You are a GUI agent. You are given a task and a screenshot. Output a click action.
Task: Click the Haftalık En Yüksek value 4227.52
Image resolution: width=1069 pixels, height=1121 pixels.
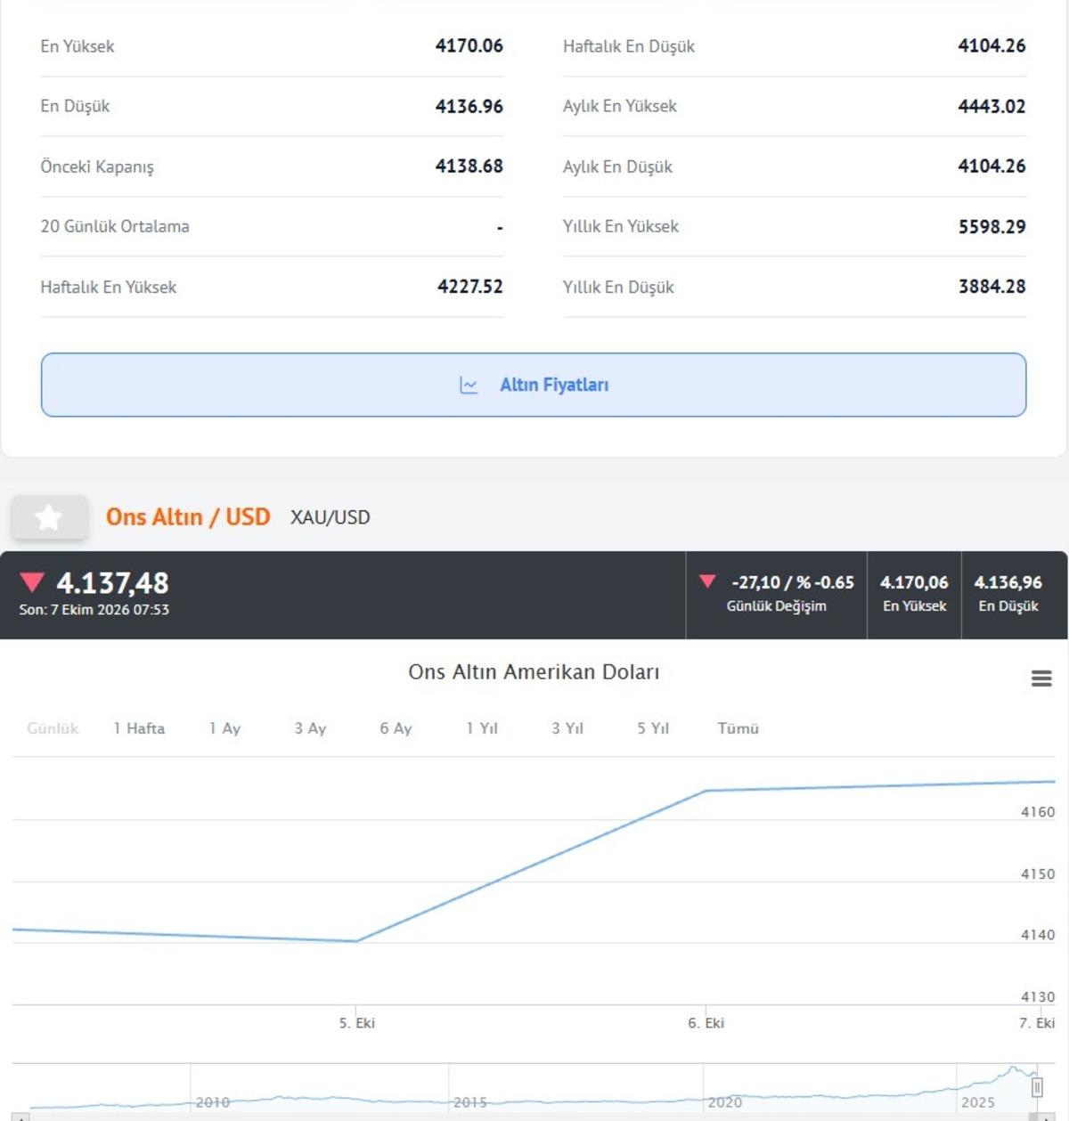coord(470,287)
